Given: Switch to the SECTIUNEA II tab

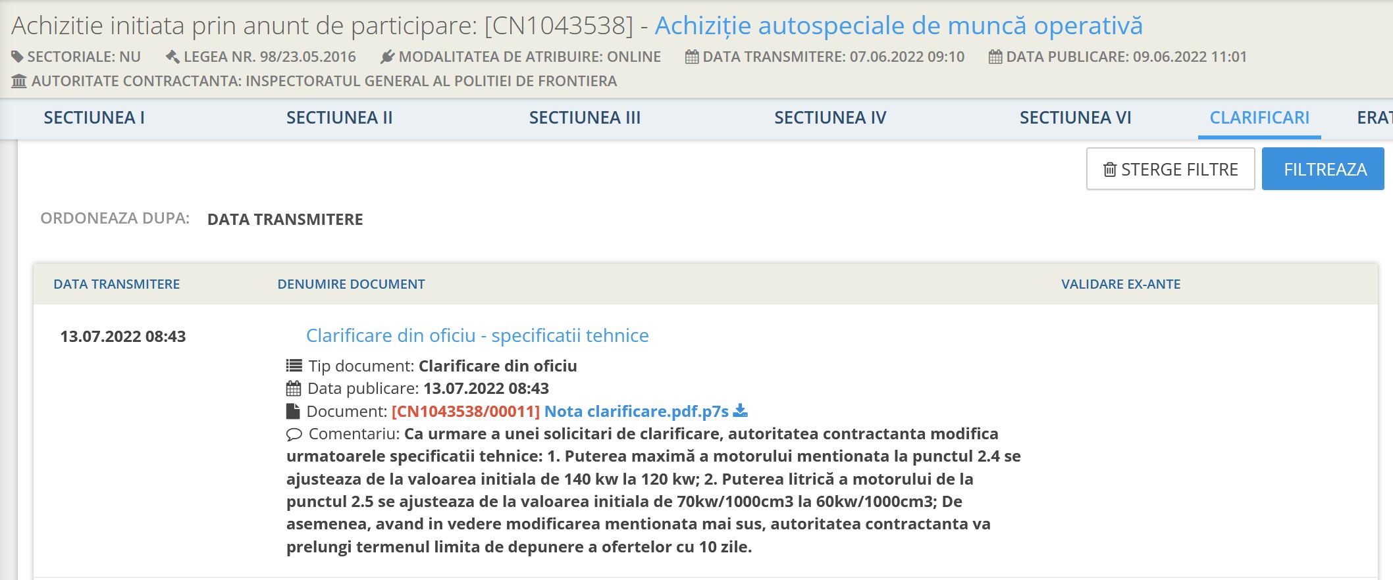Looking at the screenshot, I should (339, 118).
